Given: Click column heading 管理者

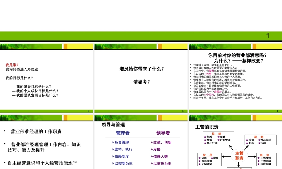Looking at the screenshot, I should [123, 133].
